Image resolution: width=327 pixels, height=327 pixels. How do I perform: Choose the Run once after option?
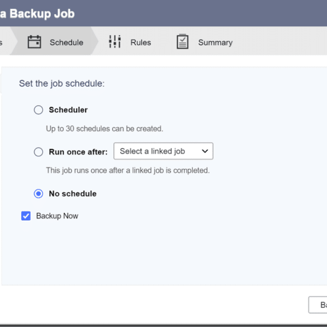[39, 152]
